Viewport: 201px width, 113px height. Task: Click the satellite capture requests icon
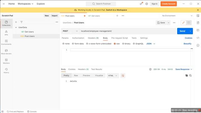(x=141, y=4)
